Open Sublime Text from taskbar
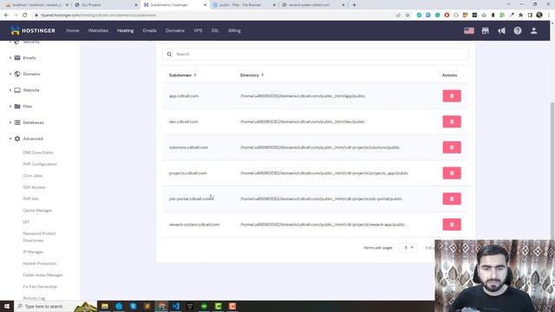This screenshot has height=312, width=555. point(147,306)
